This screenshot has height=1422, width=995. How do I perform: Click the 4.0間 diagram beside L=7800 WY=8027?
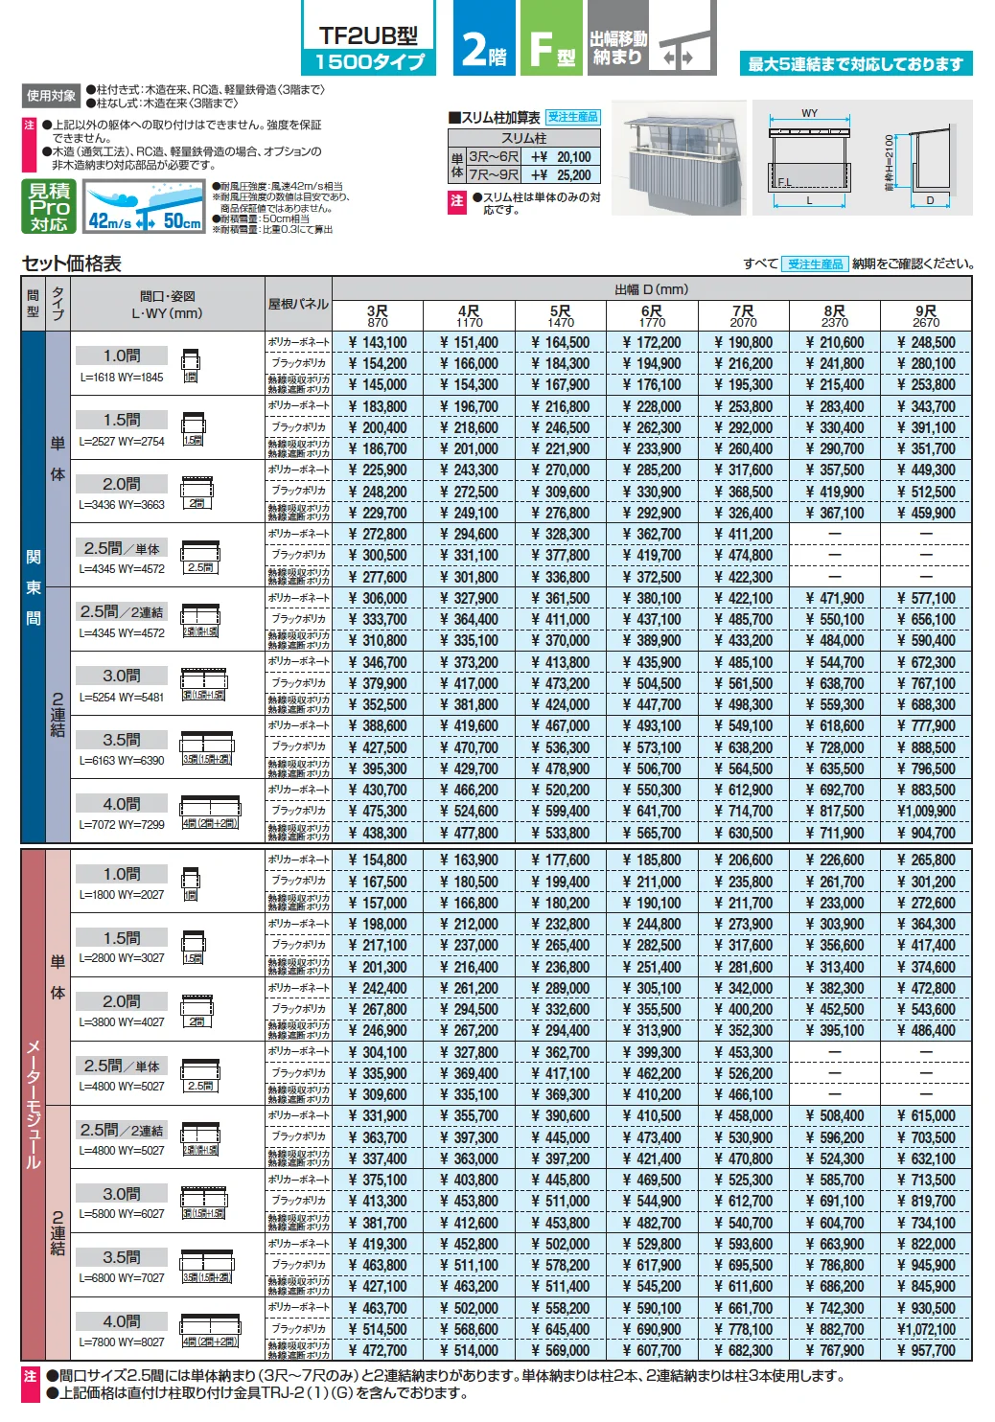tap(211, 1331)
